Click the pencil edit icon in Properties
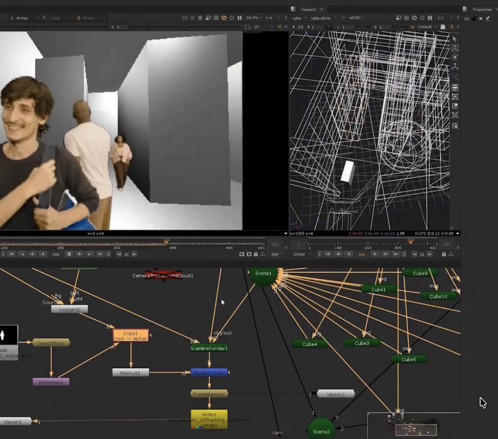498x439 pixels. (488, 18)
